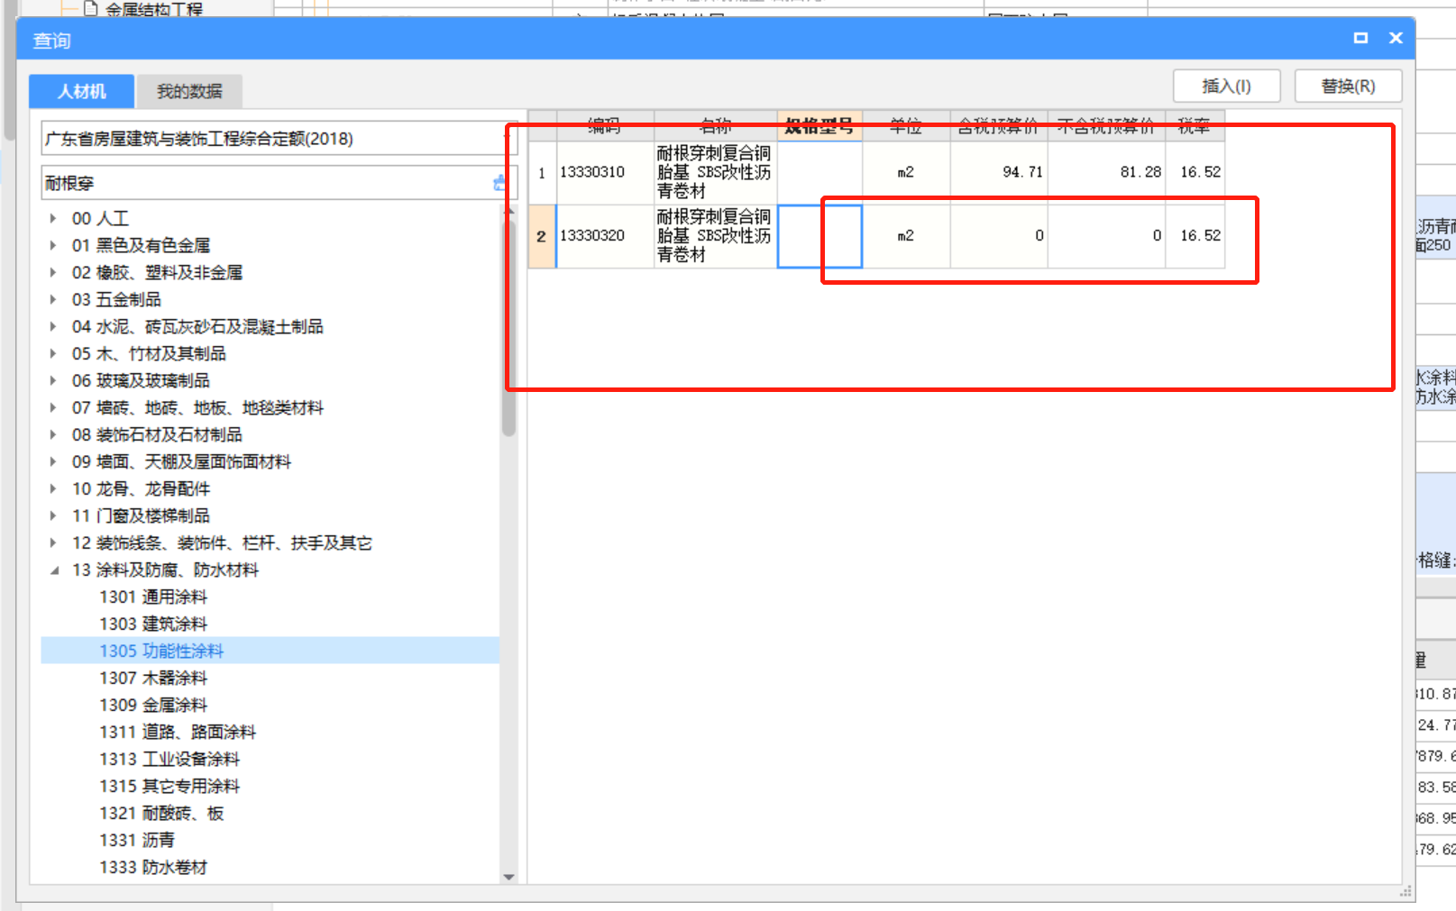Select 00 人工 in the tree
This screenshot has height=911, width=1456.
(x=100, y=218)
